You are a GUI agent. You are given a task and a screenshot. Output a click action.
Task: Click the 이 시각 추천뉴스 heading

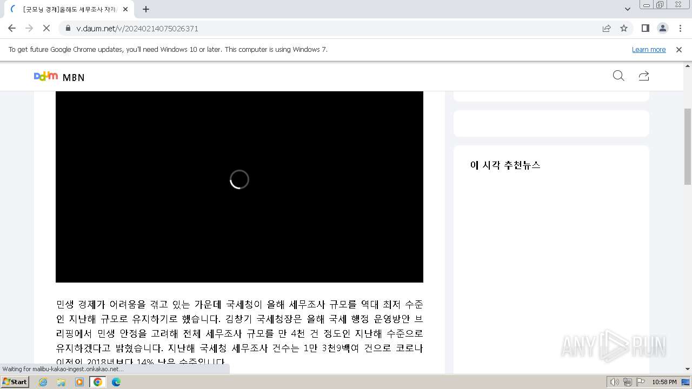point(505,165)
